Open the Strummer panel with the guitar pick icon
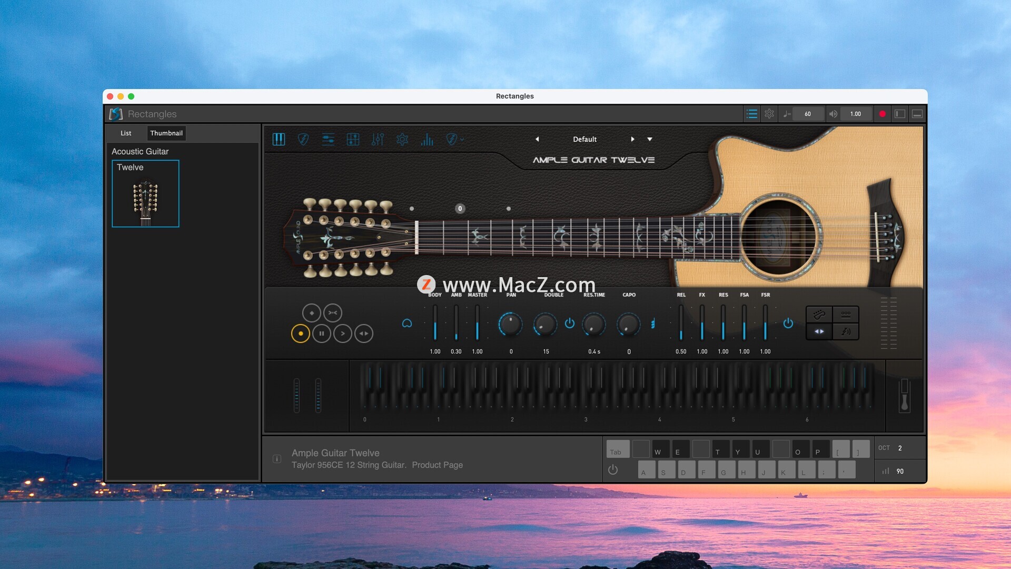This screenshot has height=569, width=1011. tap(303, 139)
